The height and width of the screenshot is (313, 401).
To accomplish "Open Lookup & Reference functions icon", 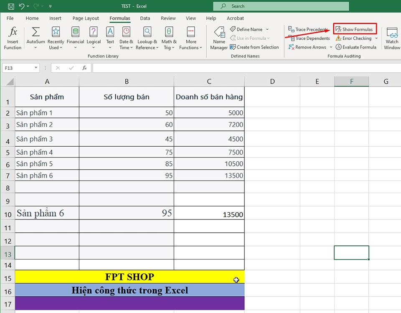I will 147,32.
